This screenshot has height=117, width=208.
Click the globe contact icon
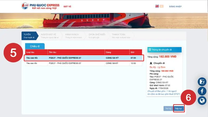point(202,101)
